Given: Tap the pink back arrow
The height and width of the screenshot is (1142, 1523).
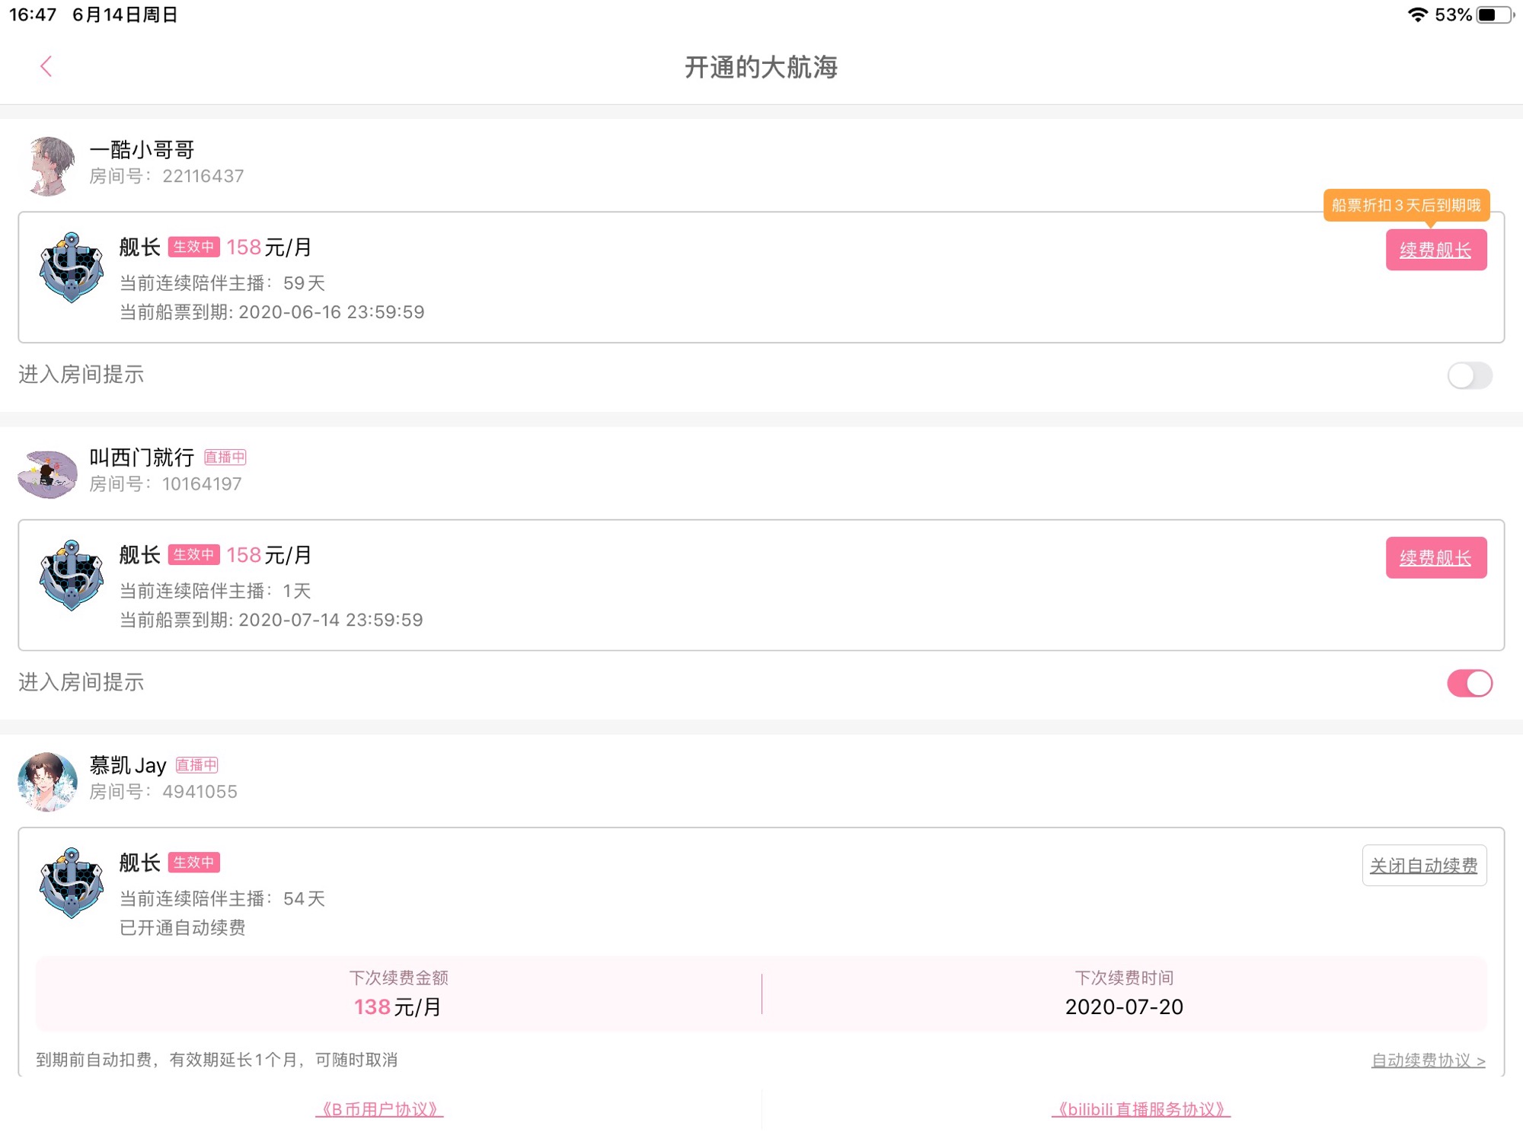Looking at the screenshot, I should [46, 66].
